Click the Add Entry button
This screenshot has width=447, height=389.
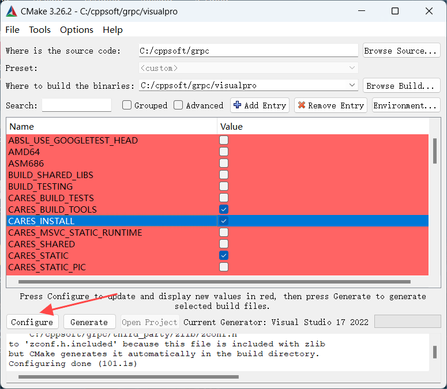pos(260,105)
